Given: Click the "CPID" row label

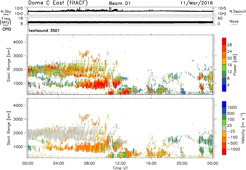Looking at the screenshot, I should coord(7,29).
